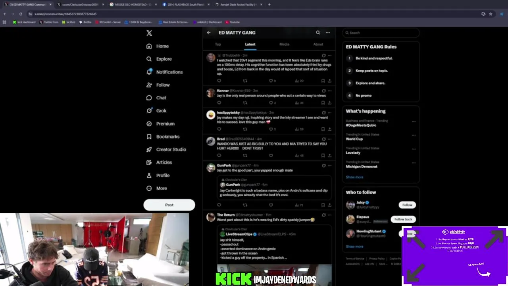
Task: Open the Youtube bookmark
Action: [x=233, y=22]
